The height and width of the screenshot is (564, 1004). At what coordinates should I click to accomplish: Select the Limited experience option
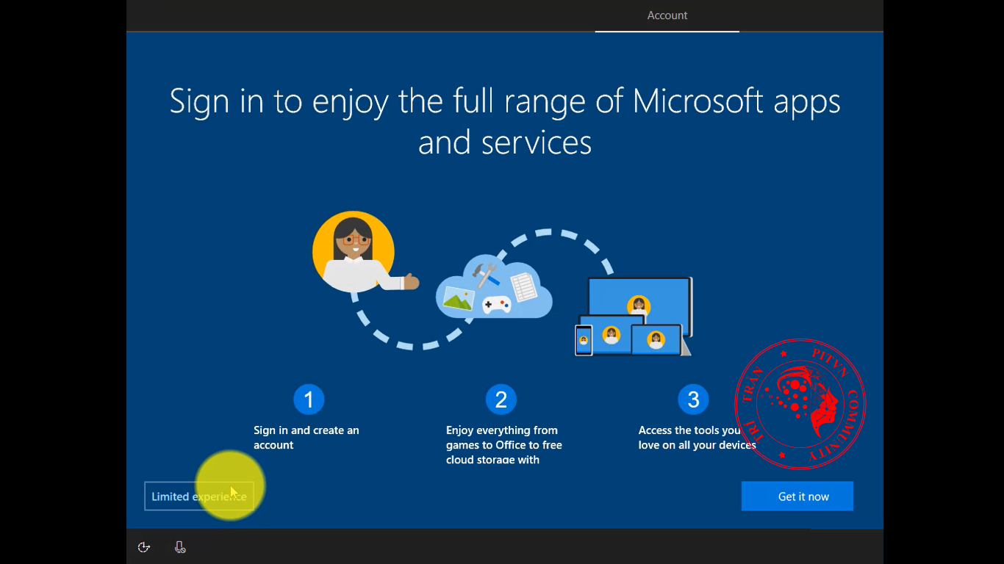pyautogui.click(x=199, y=496)
